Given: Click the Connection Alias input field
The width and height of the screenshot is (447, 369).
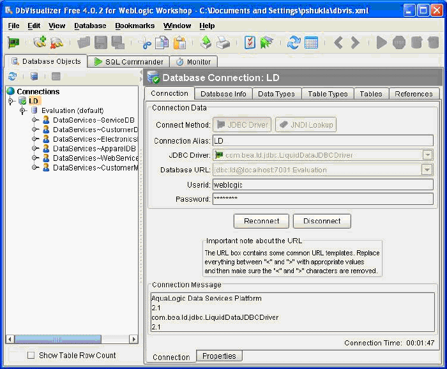Looking at the screenshot, I should 323,140.
